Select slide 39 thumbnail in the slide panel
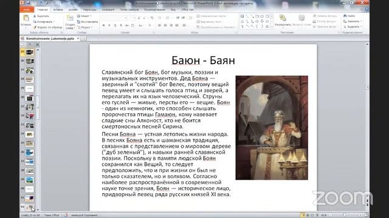Screen dimensions: 389x218 (30, 180)
